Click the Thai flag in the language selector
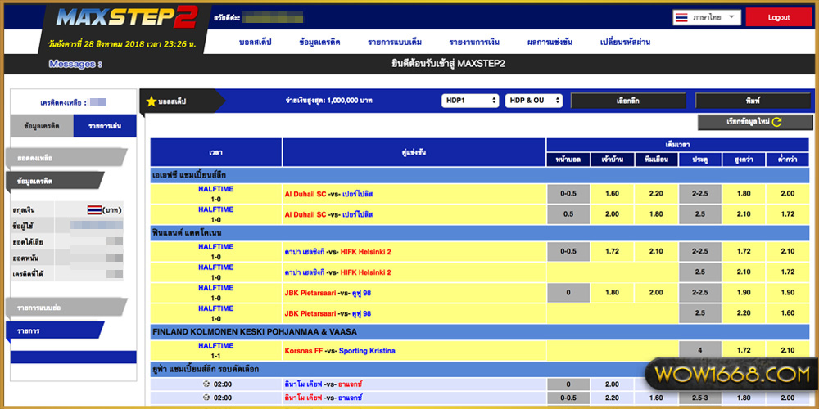 pyautogui.click(x=681, y=17)
